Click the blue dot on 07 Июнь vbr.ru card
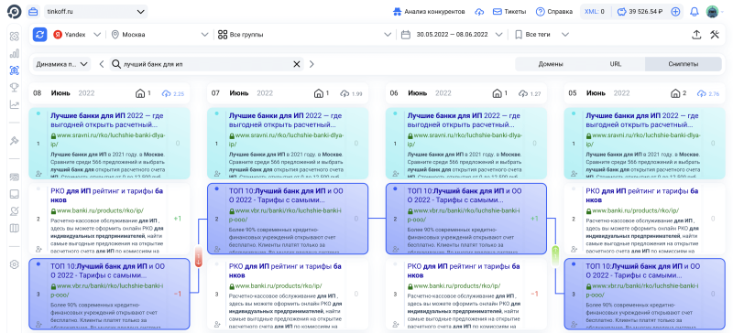The image size is (733, 333). coord(216,188)
